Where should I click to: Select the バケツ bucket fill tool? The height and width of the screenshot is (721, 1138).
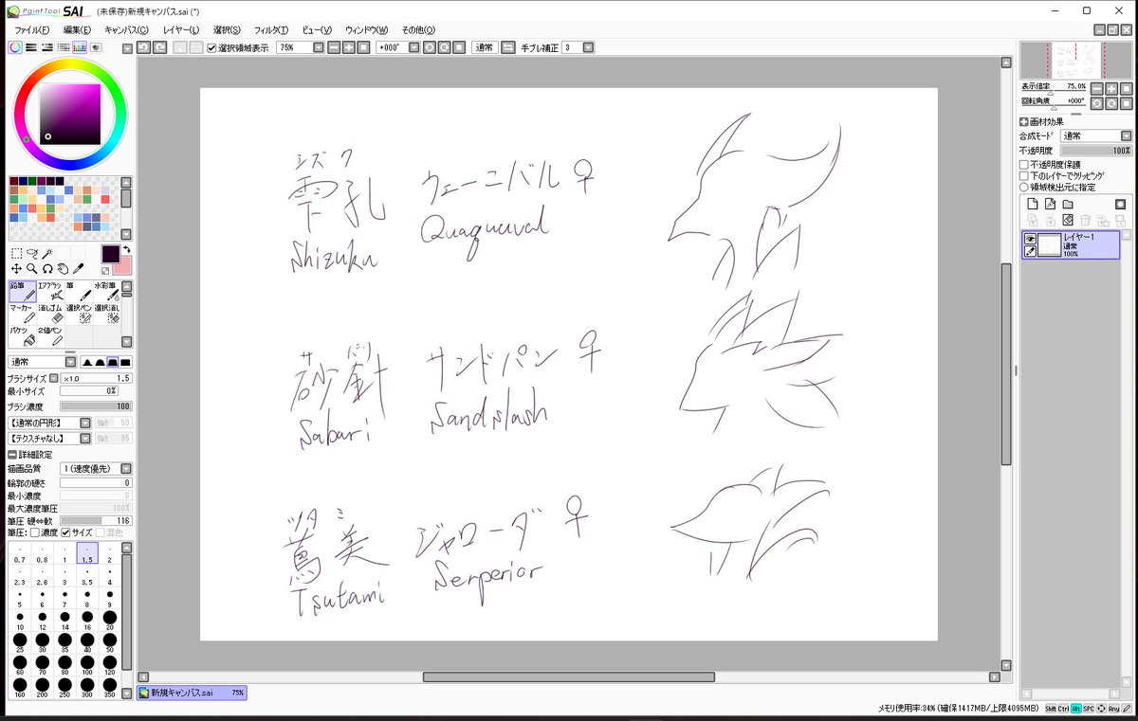(23, 335)
